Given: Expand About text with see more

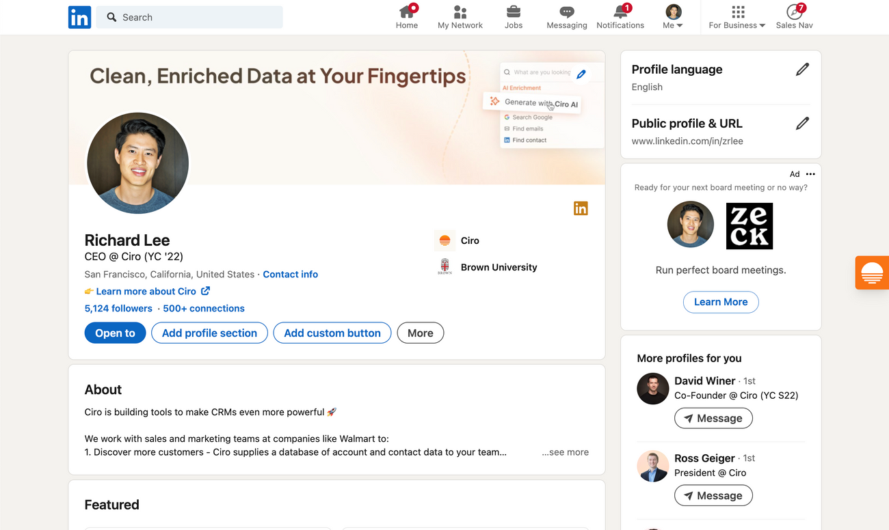Looking at the screenshot, I should click(565, 452).
